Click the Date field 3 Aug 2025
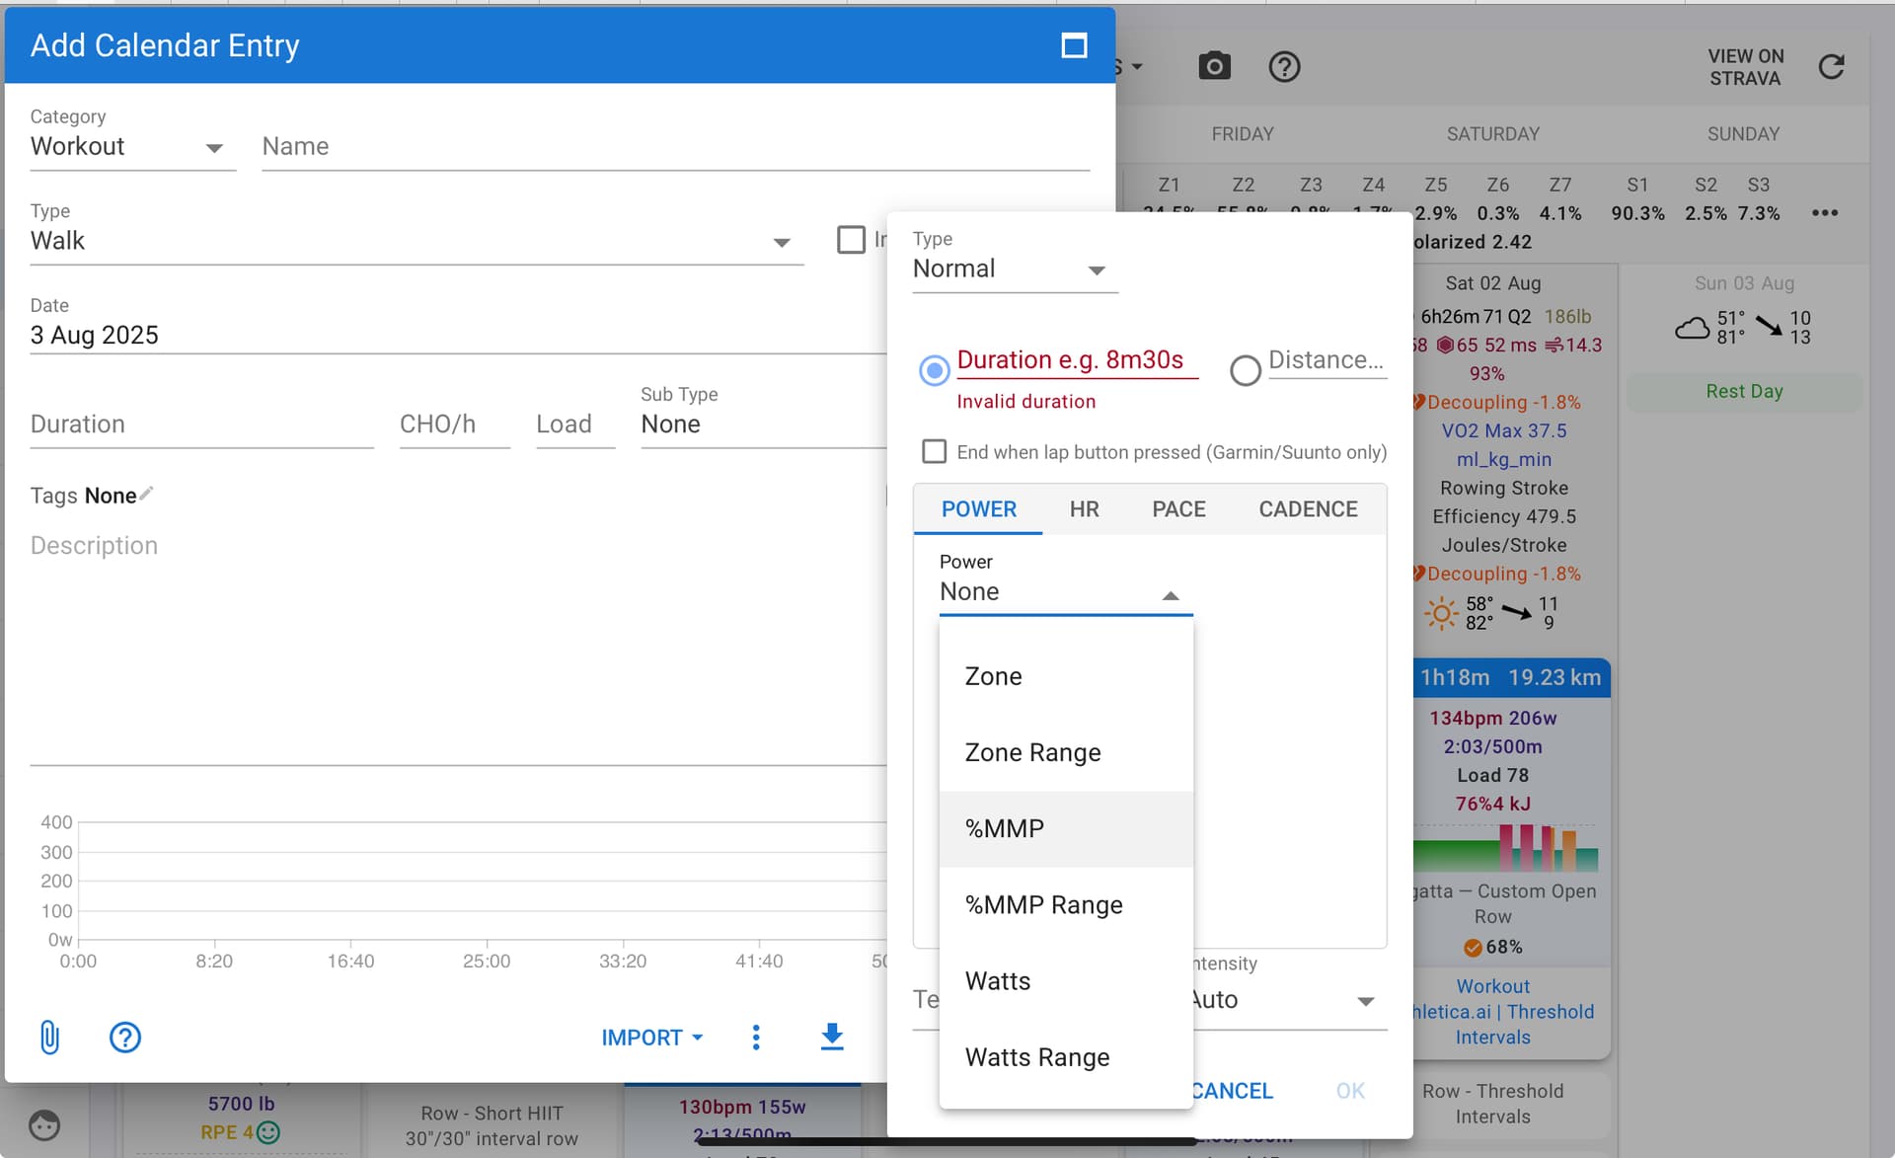The image size is (1895, 1158). click(458, 336)
